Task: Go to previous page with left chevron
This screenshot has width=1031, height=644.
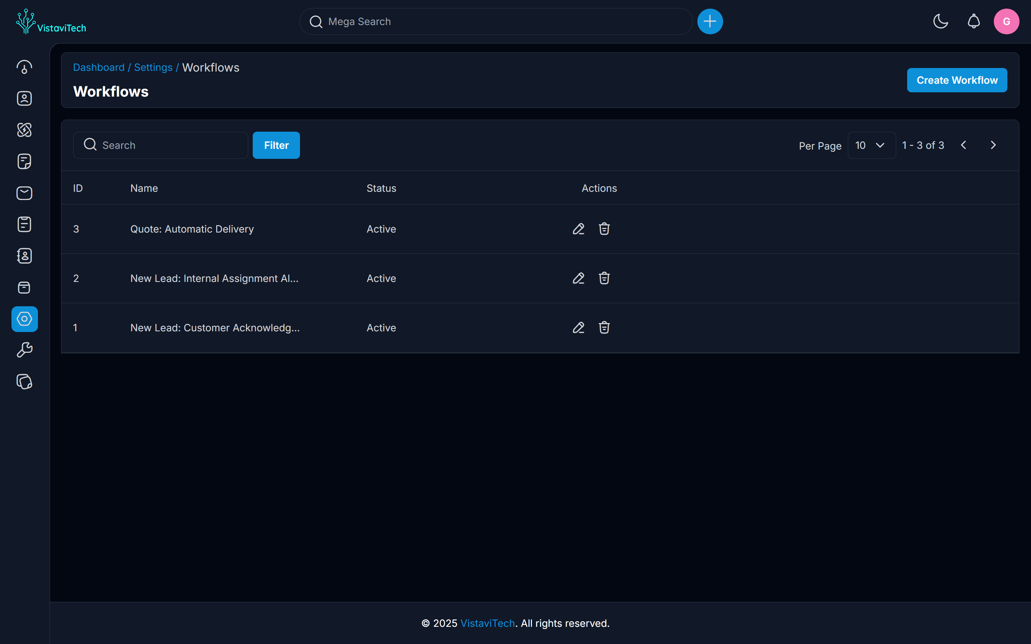Action: tap(963, 145)
